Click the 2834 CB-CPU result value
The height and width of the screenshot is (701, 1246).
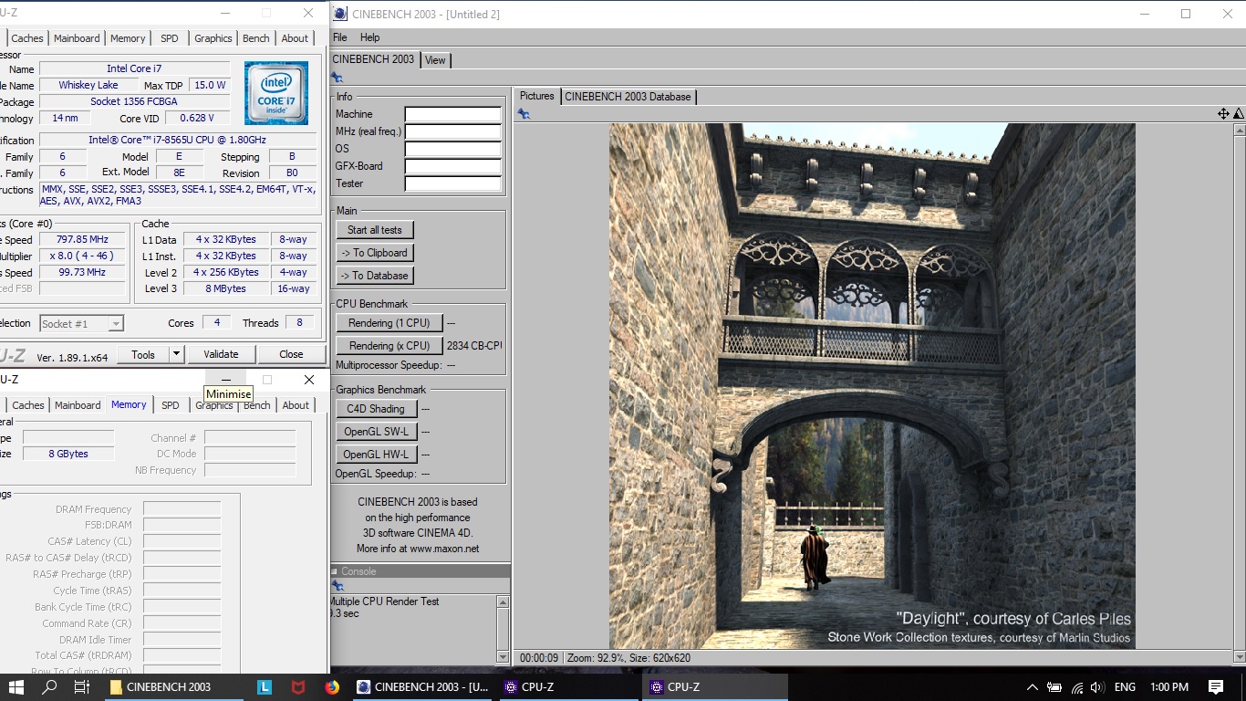pos(474,346)
